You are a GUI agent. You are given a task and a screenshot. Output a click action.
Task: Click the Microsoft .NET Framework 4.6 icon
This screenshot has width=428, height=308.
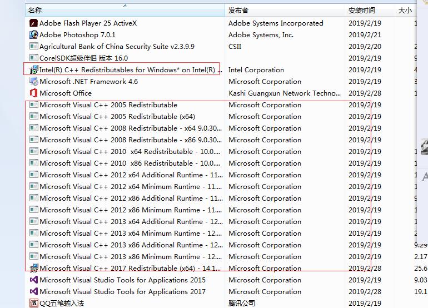point(33,82)
